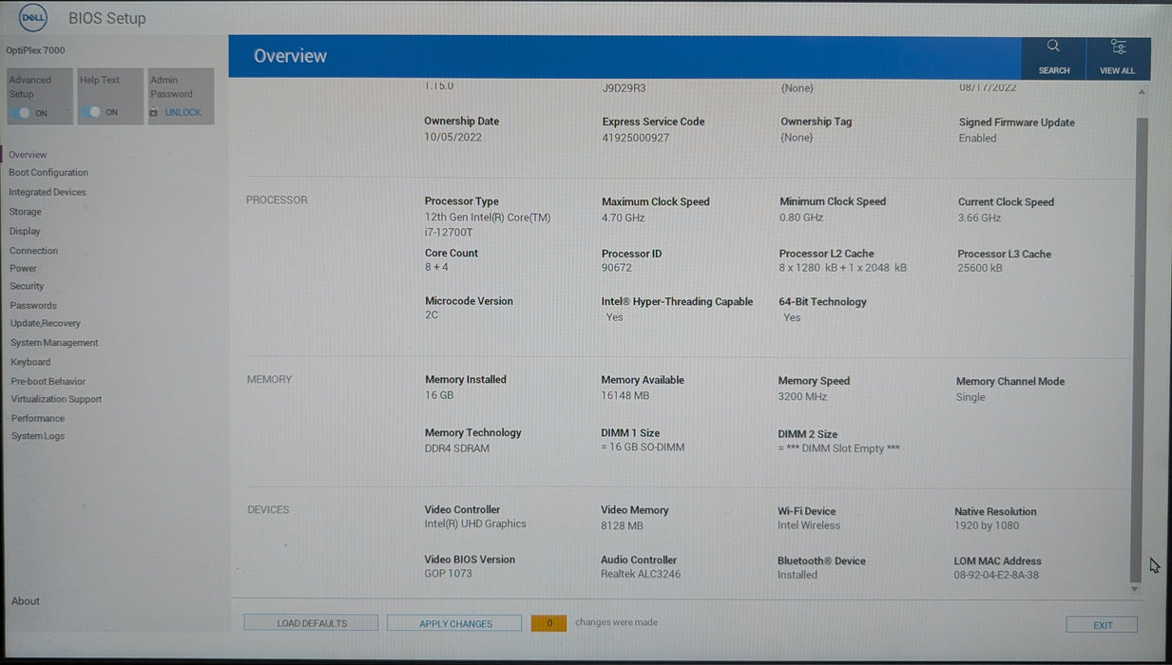Open Boot Configuration section
1172x665 pixels.
point(48,173)
